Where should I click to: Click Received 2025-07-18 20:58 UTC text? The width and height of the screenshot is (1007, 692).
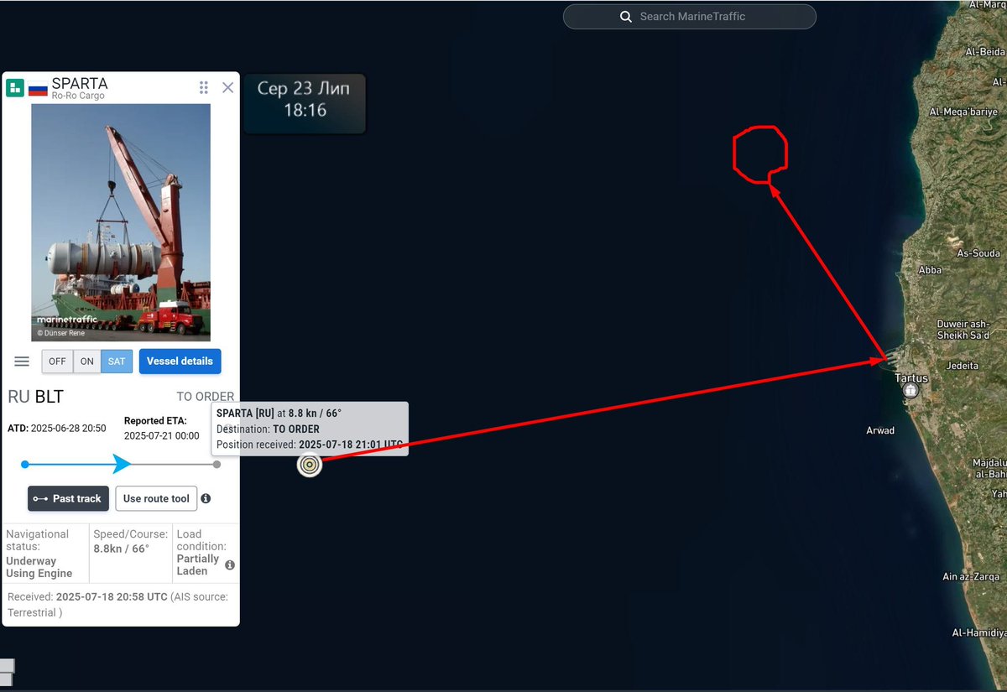point(87,596)
